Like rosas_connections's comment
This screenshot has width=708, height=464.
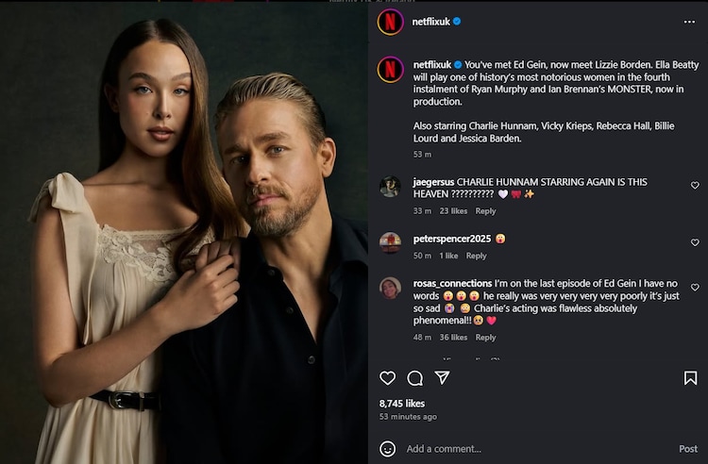pyautogui.click(x=695, y=288)
